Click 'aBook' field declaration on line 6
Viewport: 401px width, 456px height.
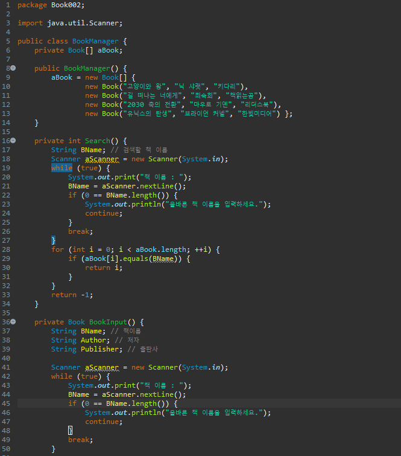(x=109, y=50)
